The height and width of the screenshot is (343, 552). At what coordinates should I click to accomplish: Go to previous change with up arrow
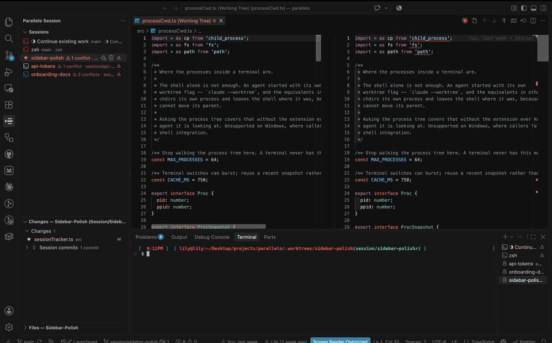click(485, 21)
